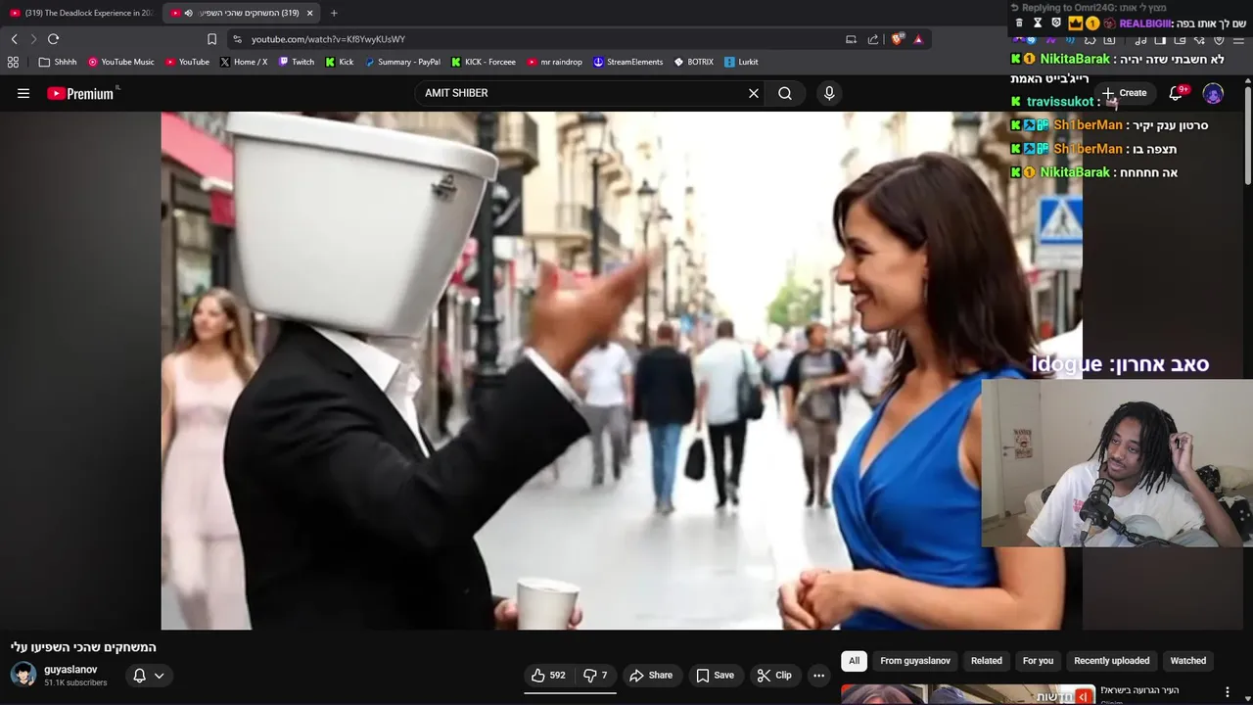Open the Twitch bookmark
1253x705 pixels.
(x=297, y=62)
